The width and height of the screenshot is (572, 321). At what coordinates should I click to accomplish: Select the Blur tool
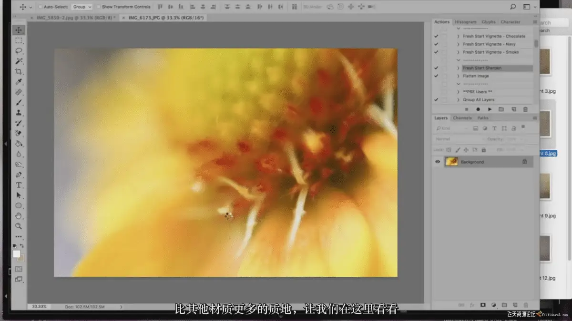point(19,154)
